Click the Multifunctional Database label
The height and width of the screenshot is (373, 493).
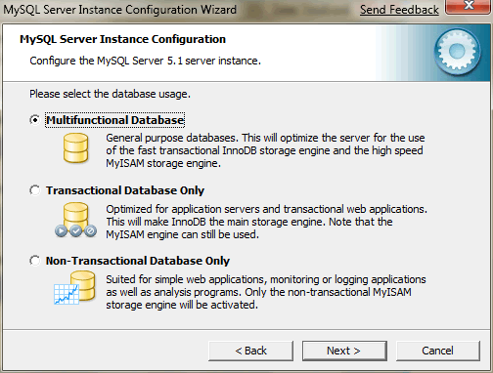[x=114, y=120]
